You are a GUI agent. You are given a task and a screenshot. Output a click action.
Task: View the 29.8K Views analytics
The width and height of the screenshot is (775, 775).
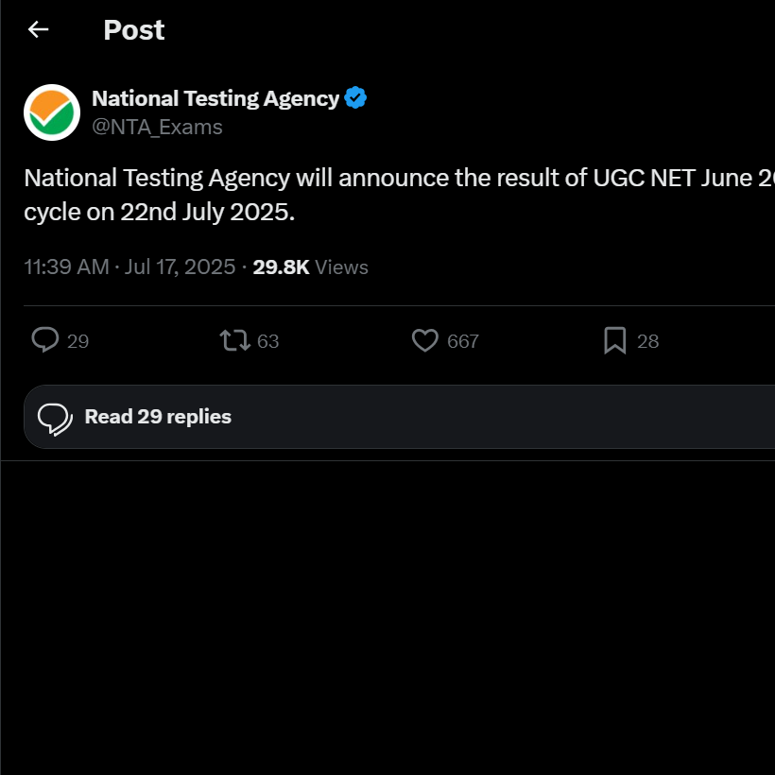310,267
